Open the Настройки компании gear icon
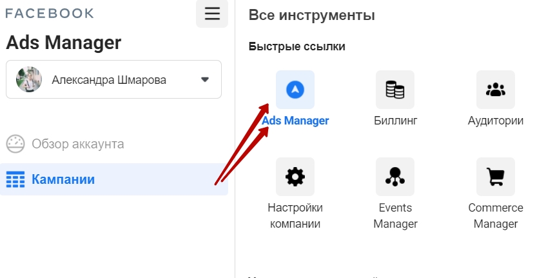Viewport: 555px width, 278px height. pos(295,177)
